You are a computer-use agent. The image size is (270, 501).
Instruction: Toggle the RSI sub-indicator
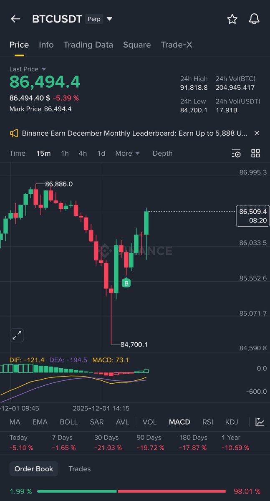click(208, 422)
